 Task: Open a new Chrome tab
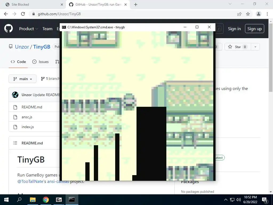136,5
